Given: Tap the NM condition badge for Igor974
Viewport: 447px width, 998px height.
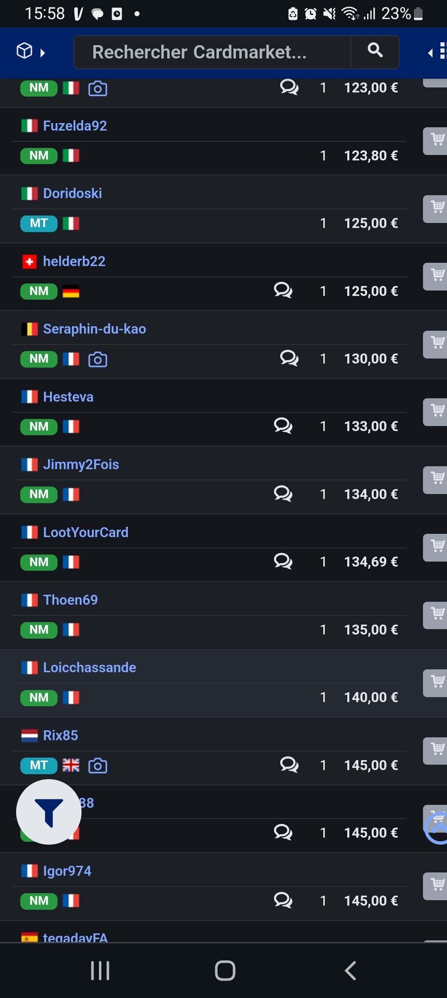Looking at the screenshot, I should [39, 901].
